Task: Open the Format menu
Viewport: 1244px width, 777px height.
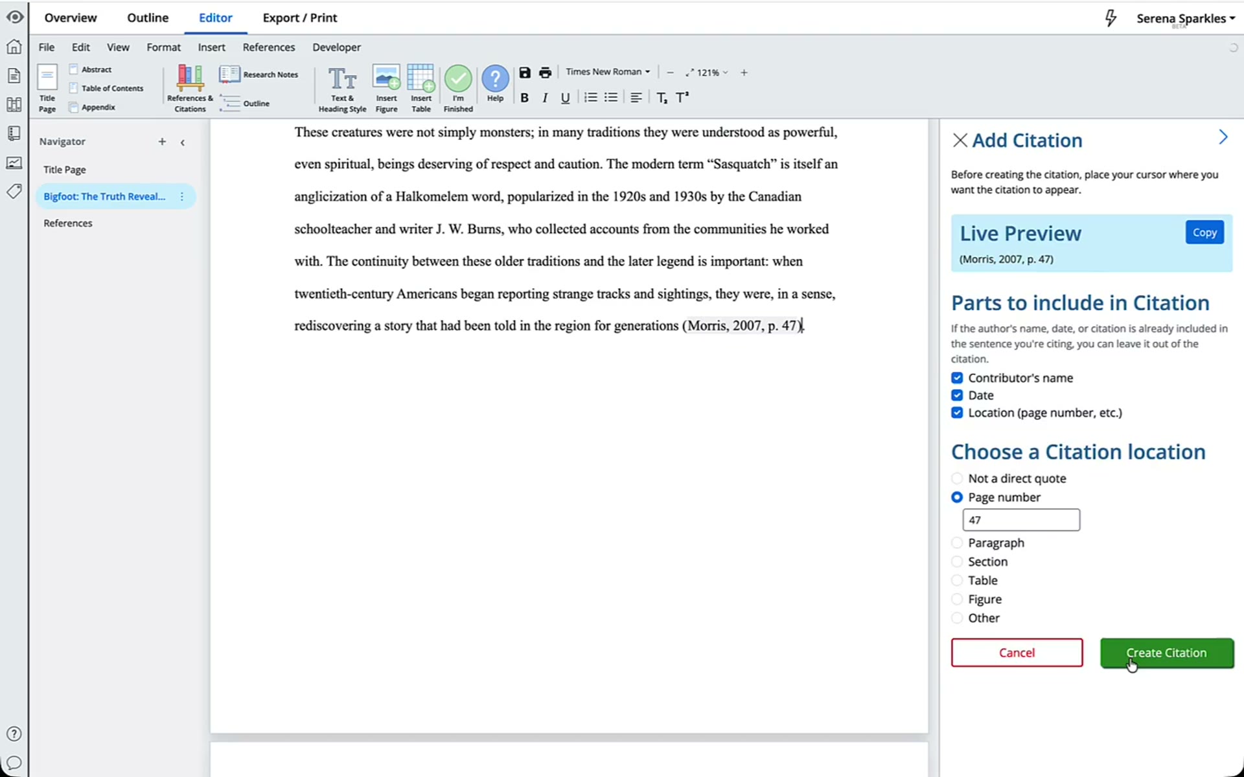Action: tap(163, 47)
